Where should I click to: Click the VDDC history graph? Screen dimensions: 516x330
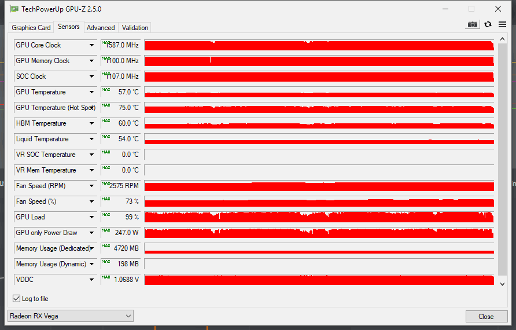[x=319, y=280]
